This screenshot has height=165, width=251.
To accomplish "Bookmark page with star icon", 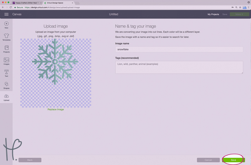I will tap(240, 7).
